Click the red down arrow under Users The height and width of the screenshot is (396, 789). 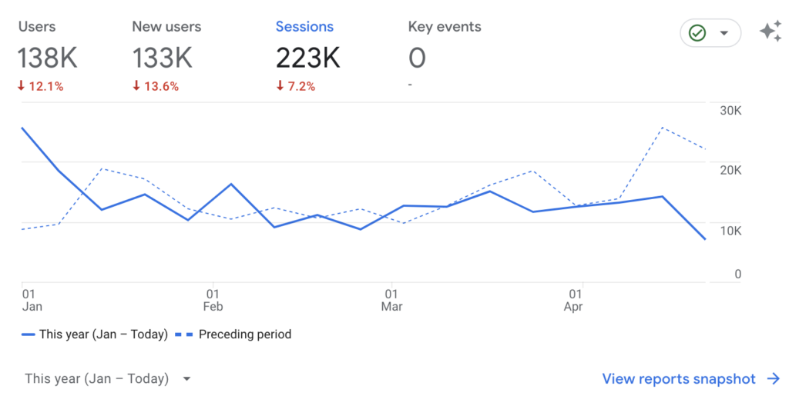click(22, 87)
